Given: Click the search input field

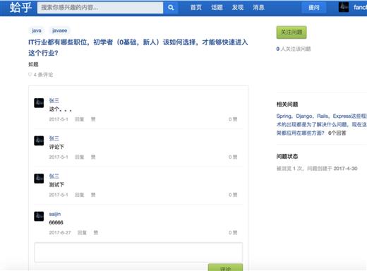Looking at the screenshot, I should point(100,8).
